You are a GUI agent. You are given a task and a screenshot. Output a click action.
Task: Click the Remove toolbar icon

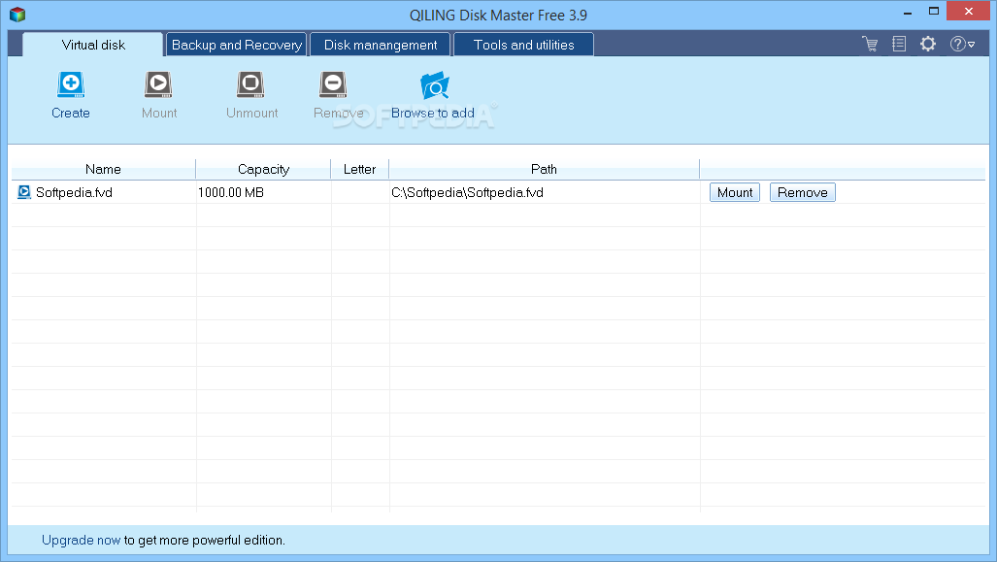(333, 84)
